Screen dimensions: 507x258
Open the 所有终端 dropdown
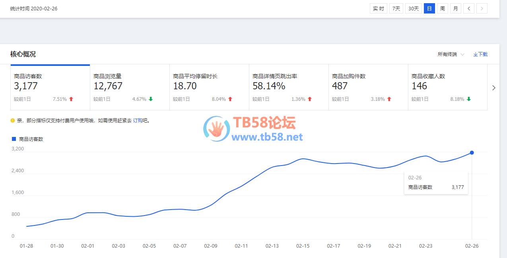(x=451, y=54)
